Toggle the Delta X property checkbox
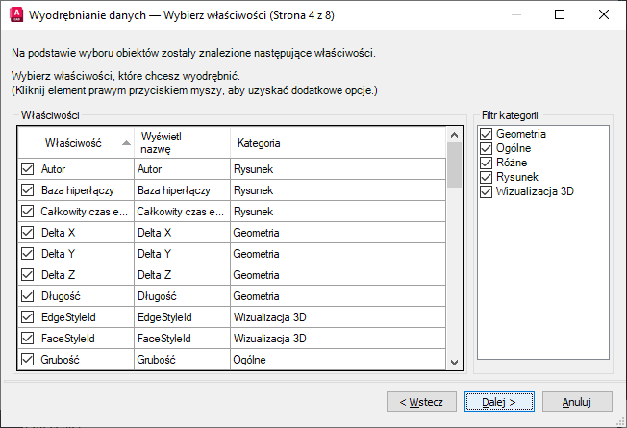627x428 pixels. [27, 233]
